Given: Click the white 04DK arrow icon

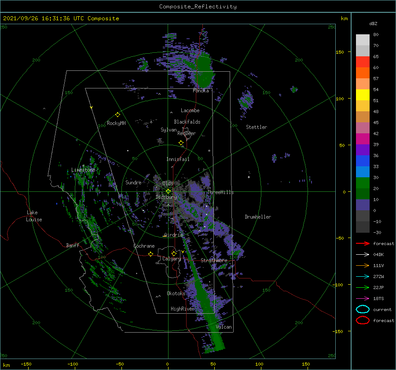Looking at the screenshot, I should tap(363, 254).
